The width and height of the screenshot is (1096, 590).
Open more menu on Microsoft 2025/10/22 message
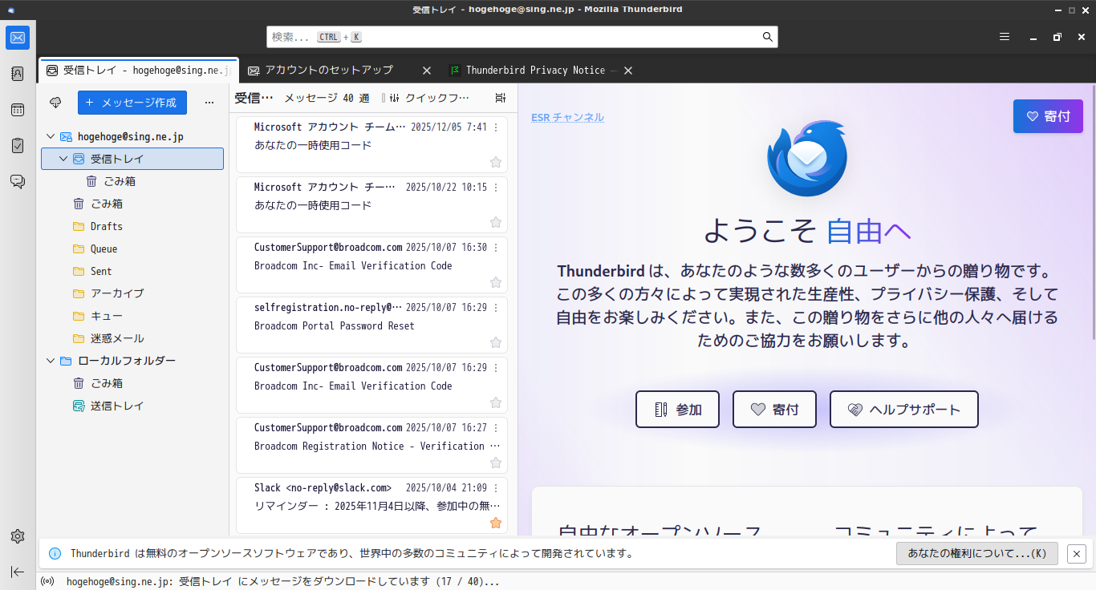click(x=496, y=187)
